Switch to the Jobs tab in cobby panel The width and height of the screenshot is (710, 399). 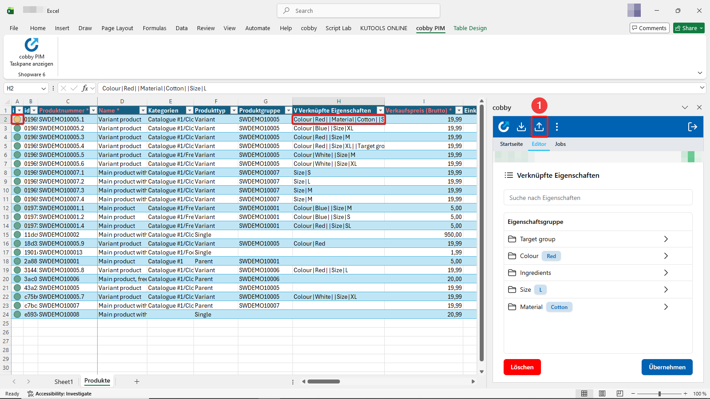pyautogui.click(x=560, y=144)
